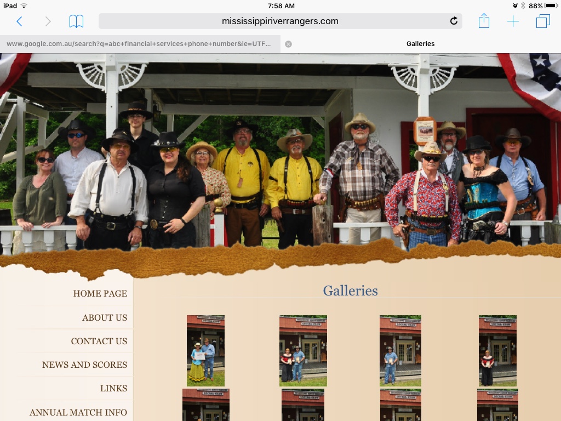Open the CONTACT US link
Viewport: 561px width, 421px height.
point(99,341)
